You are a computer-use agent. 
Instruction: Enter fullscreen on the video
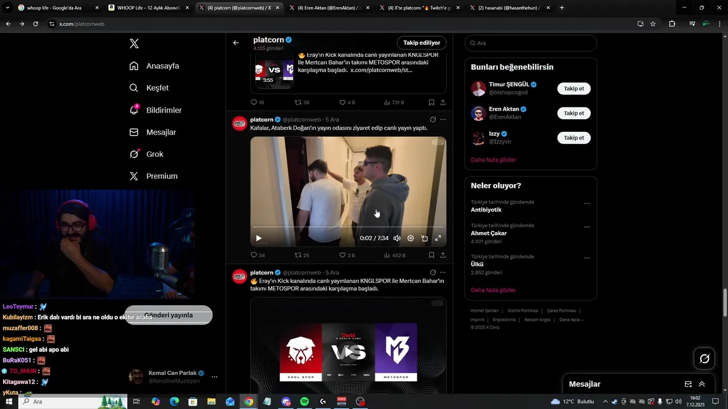[438, 238]
